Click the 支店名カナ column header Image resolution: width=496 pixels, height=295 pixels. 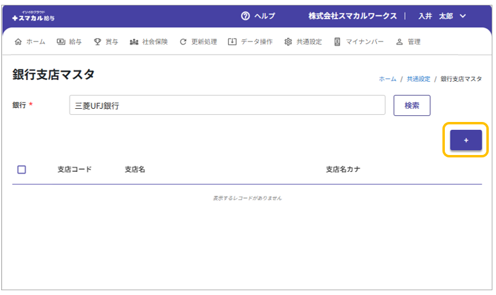pyautogui.click(x=343, y=169)
